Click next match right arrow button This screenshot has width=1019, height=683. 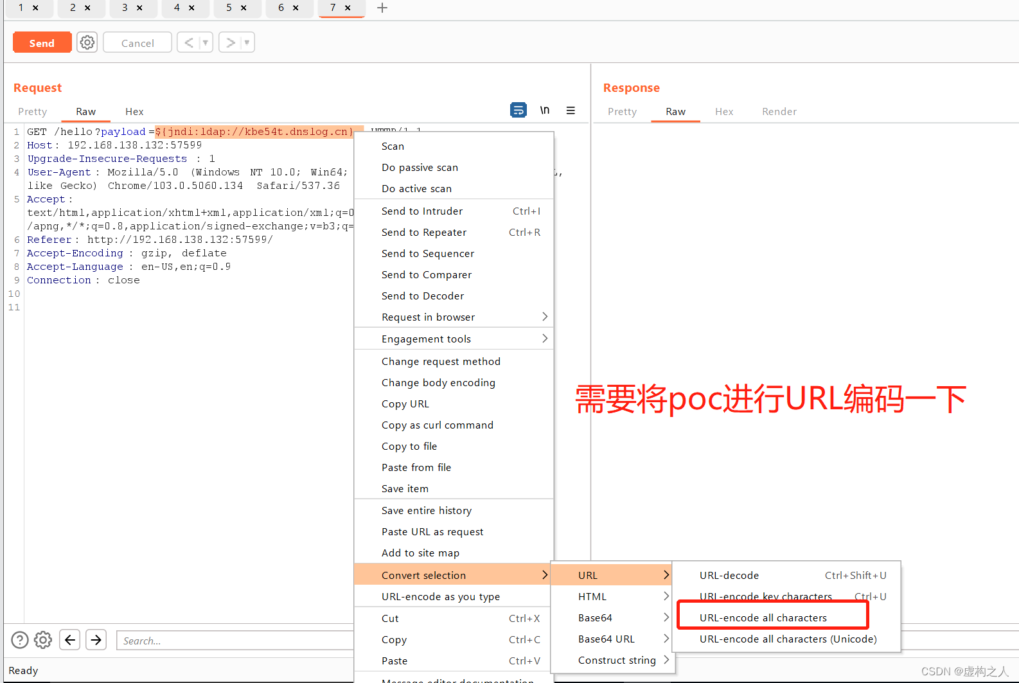(96, 640)
